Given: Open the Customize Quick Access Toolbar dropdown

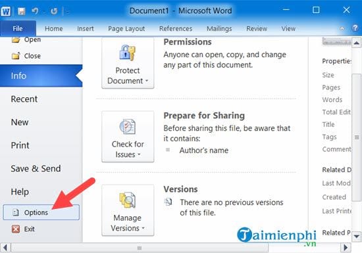Looking at the screenshot, I should [67, 11].
